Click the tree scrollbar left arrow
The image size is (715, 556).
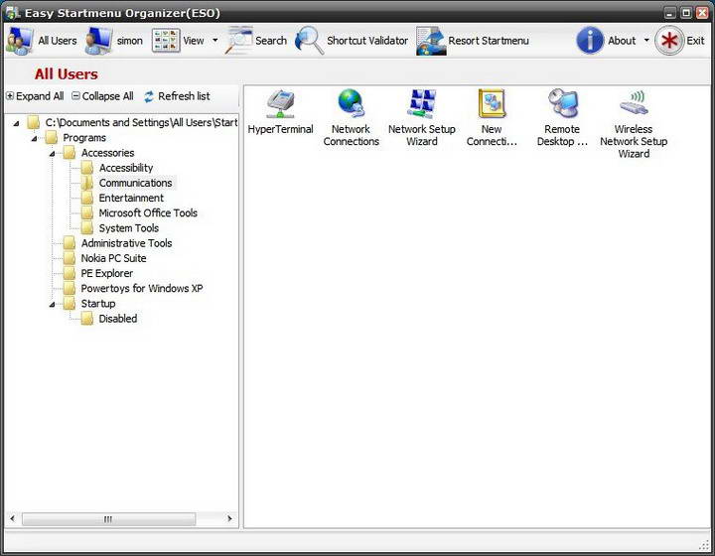tap(12, 518)
